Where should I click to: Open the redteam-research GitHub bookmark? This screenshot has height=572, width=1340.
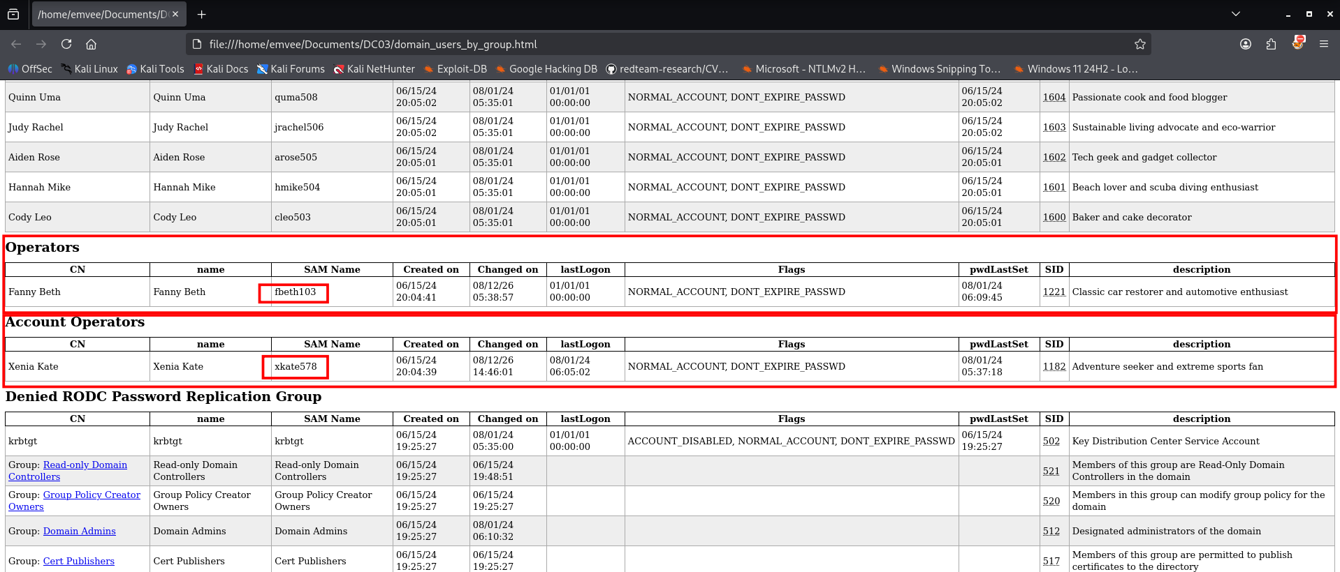[x=667, y=69]
